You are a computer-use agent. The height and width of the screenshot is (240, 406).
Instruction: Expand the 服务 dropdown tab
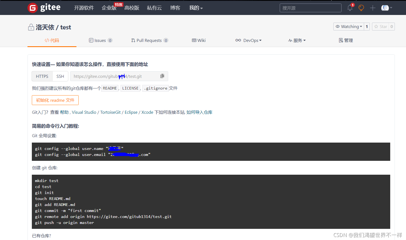(x=297, y=40)
